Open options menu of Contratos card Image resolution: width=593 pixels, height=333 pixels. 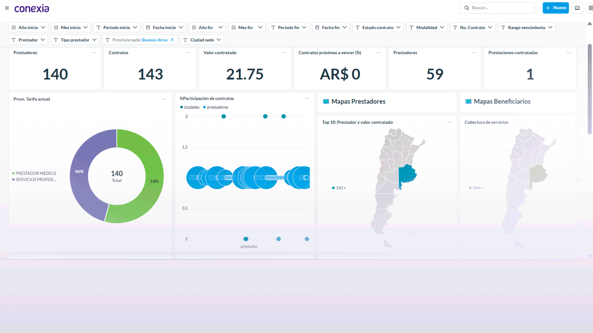click(188, 53)
